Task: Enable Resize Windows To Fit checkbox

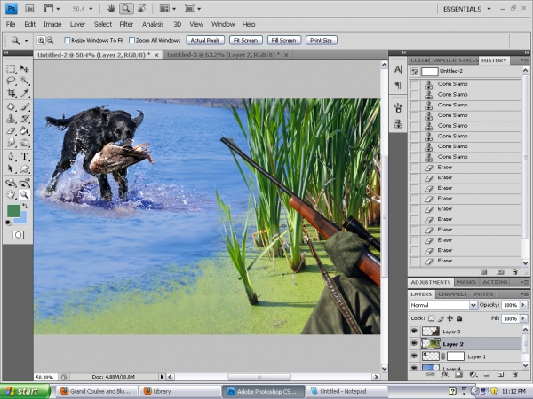Action: point(68,41)
